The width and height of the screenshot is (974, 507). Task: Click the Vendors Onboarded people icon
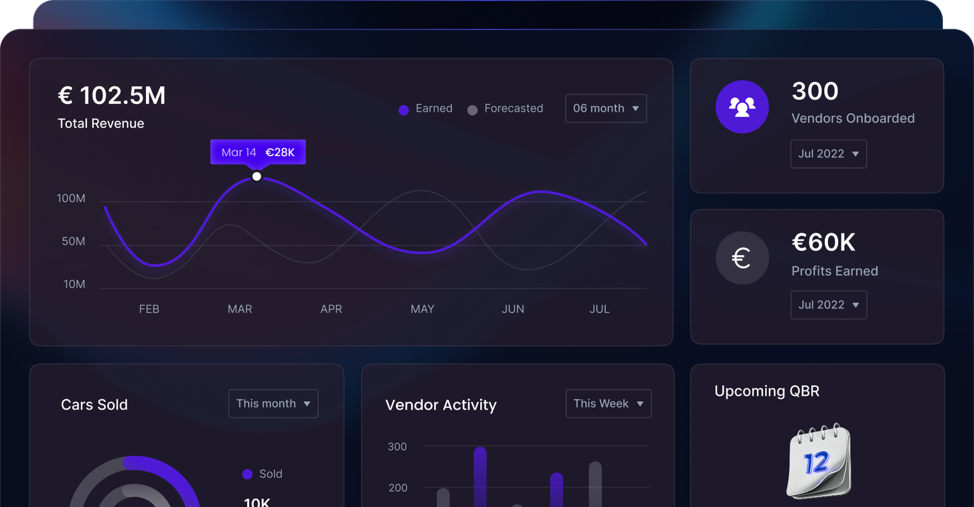[742, 107]
